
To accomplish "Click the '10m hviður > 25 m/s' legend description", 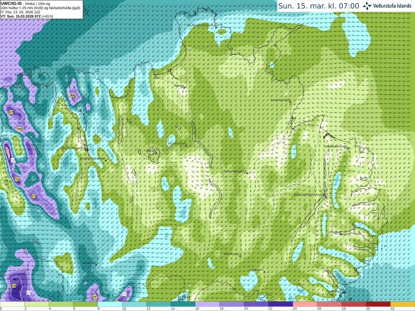I will [17, 8].
